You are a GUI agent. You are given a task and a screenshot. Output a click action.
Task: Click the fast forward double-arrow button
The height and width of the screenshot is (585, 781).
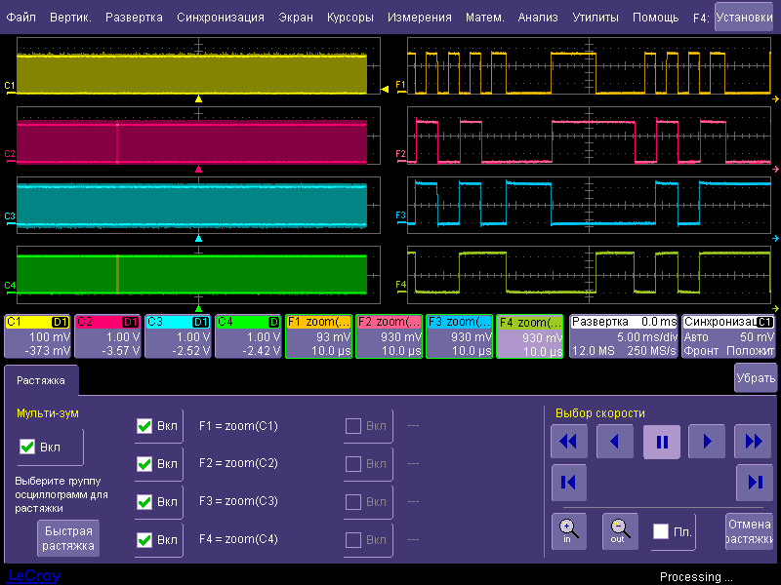click(x=754, y=442)
